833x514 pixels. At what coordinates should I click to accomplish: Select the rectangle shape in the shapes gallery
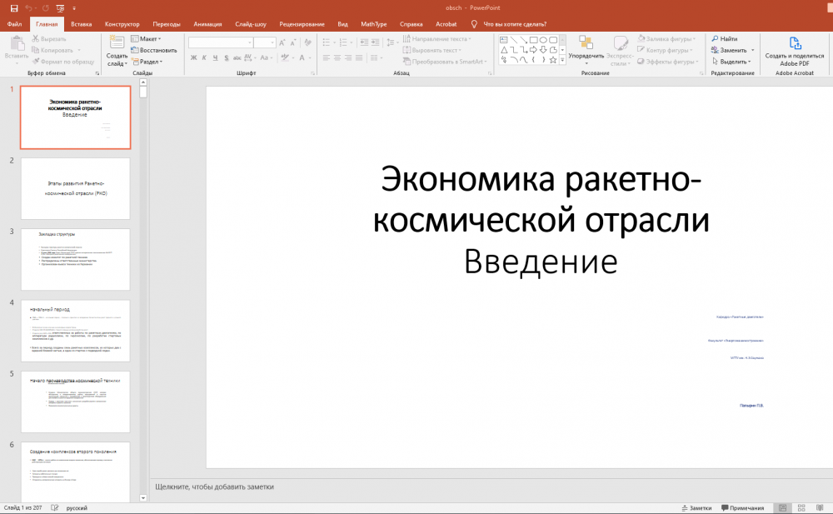coord(532,39)
